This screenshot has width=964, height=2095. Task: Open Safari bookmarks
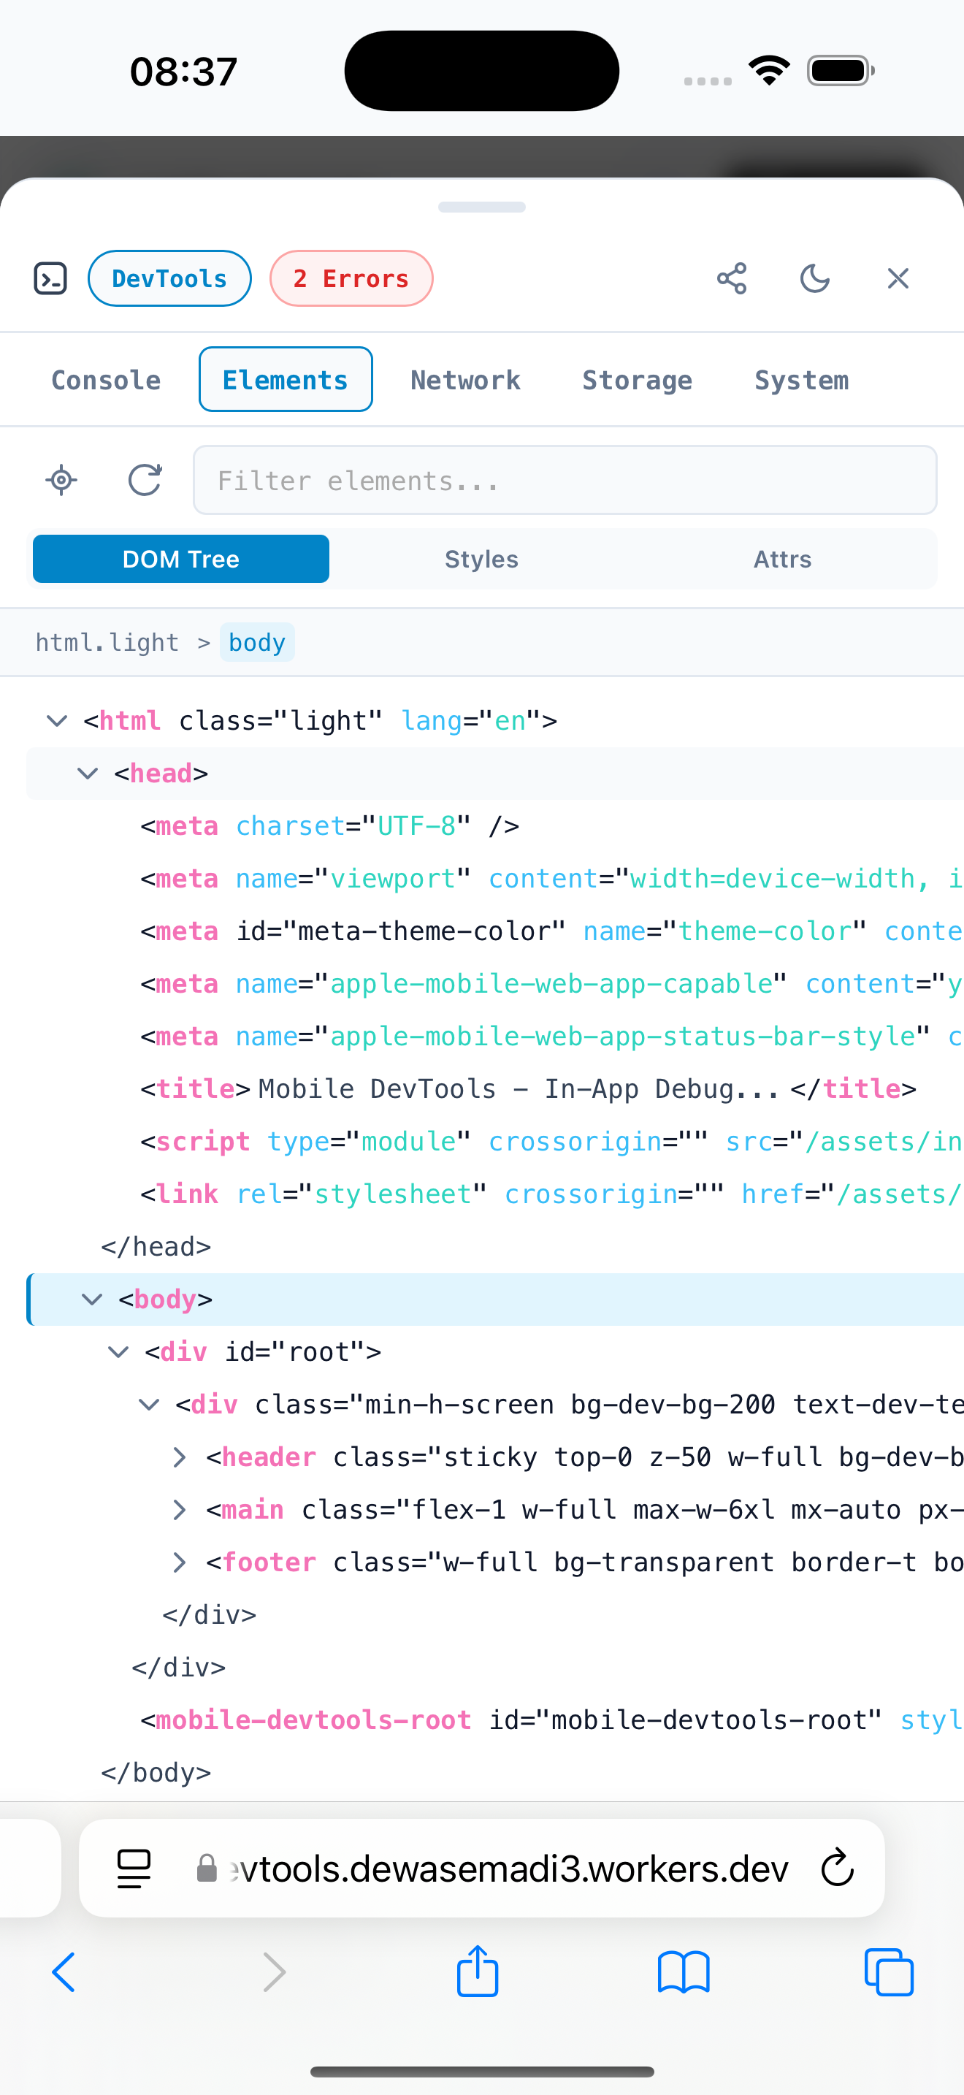point(684,1972)
